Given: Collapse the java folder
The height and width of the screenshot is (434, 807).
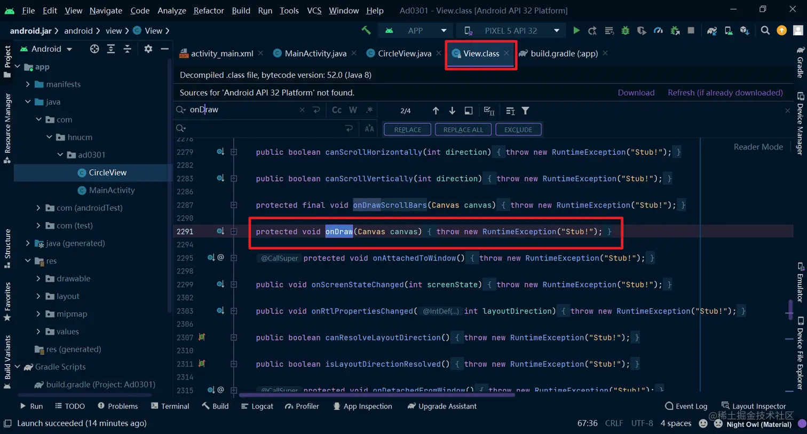Looking at the screenshot, I should (x=28, y=102).
